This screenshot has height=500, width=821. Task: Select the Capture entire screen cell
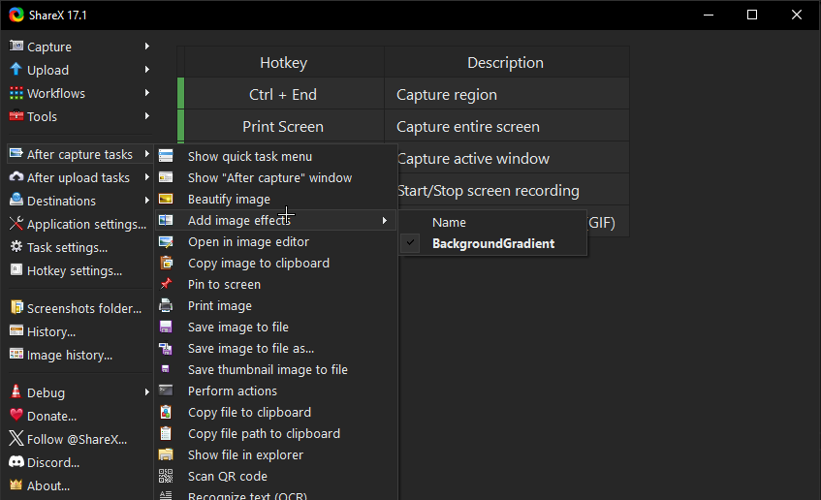coord(506,126)
